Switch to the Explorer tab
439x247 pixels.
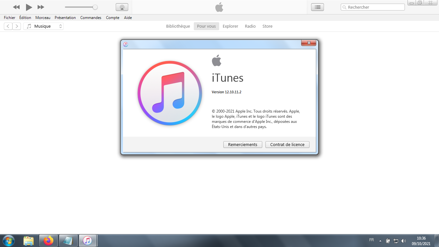[x=230, y=26]
